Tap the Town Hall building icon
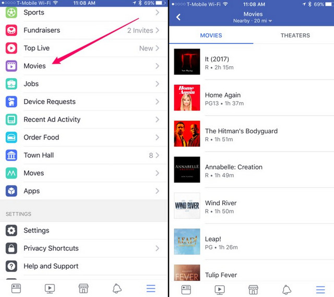This screenshot has width=334, height=297. pyautogui.click(x=11, y=155)
